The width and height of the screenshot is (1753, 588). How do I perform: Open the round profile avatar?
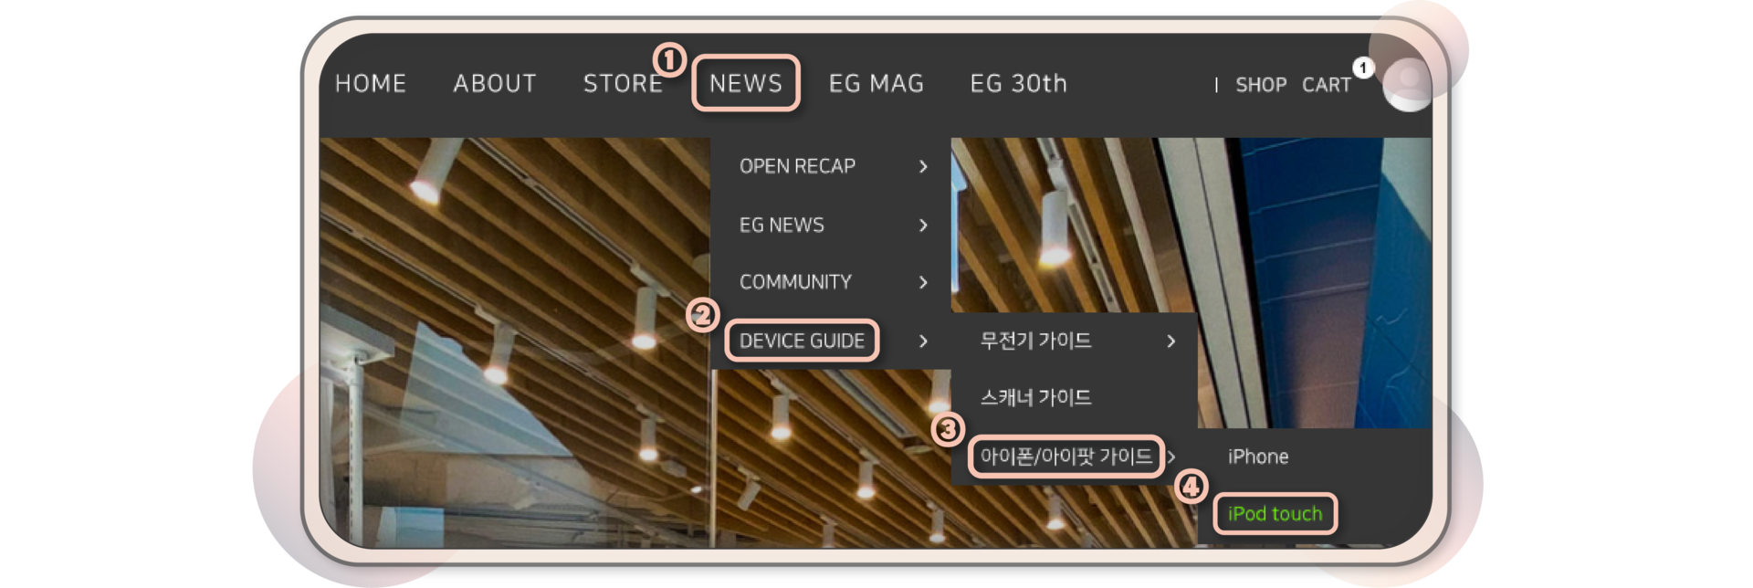(1407, 86)
